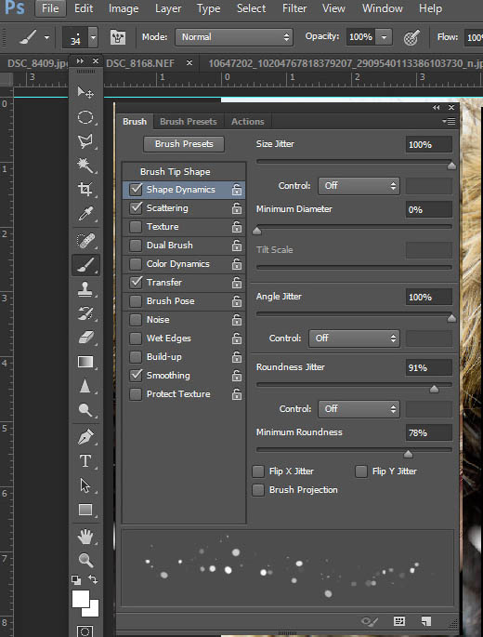
Task: Choose the Eraser tool
Action: (85, 338)
